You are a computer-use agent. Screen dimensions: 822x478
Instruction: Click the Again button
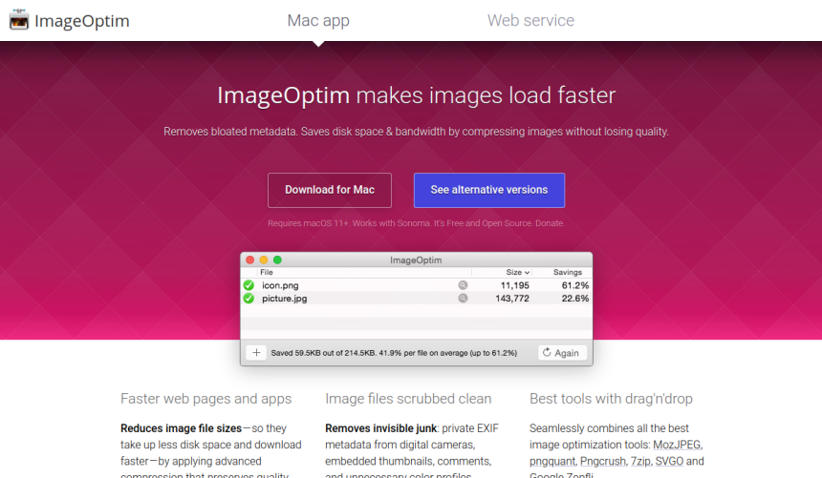(x=561, y=353)
